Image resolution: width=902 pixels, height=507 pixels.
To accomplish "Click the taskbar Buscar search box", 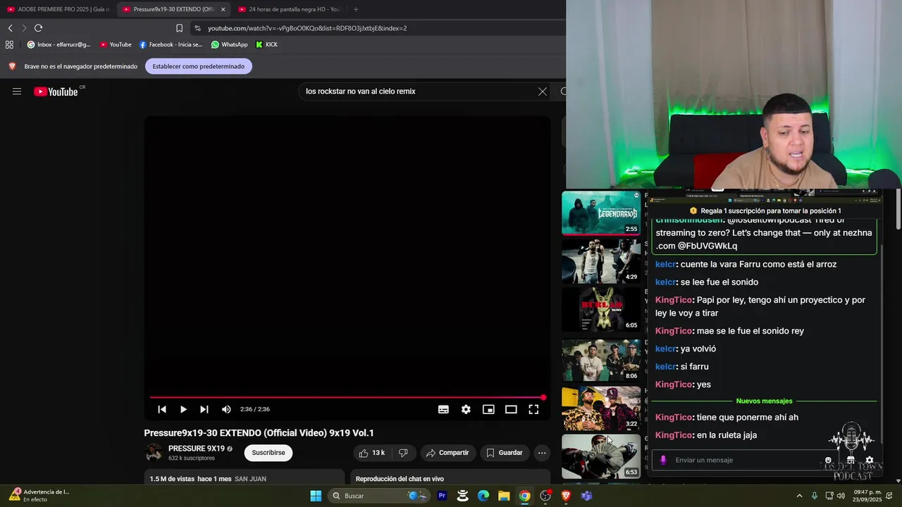I will tap(379, 496).
